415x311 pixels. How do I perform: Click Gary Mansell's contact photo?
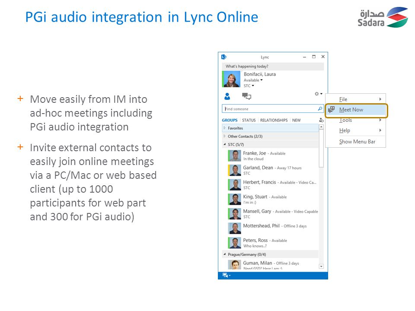234,214
